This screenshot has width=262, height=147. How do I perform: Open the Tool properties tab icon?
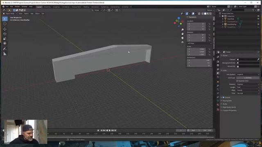point(218,57)
